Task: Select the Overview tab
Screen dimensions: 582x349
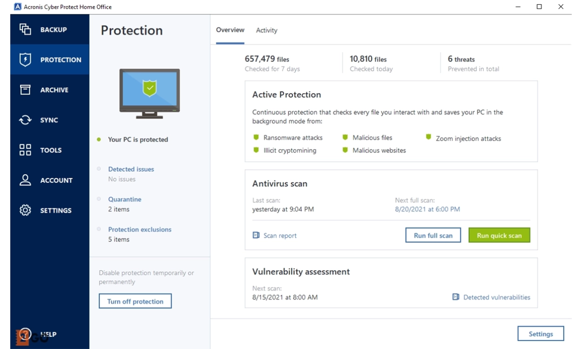Action: coord(230,30)
